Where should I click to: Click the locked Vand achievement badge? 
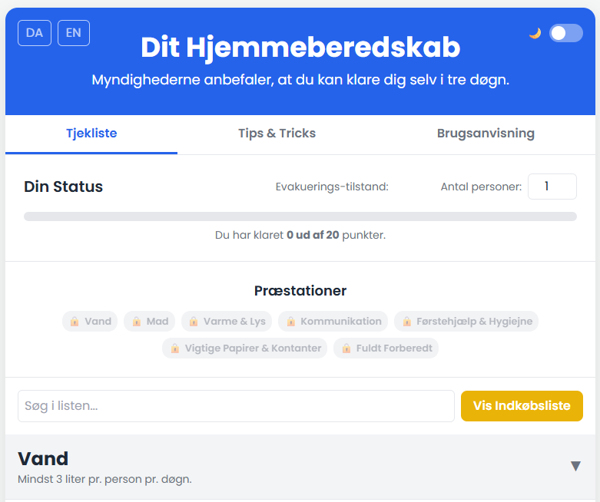90,322
